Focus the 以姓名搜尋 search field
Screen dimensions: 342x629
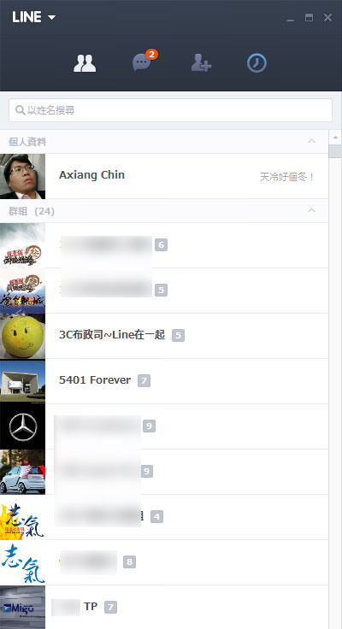pos(171,110)
